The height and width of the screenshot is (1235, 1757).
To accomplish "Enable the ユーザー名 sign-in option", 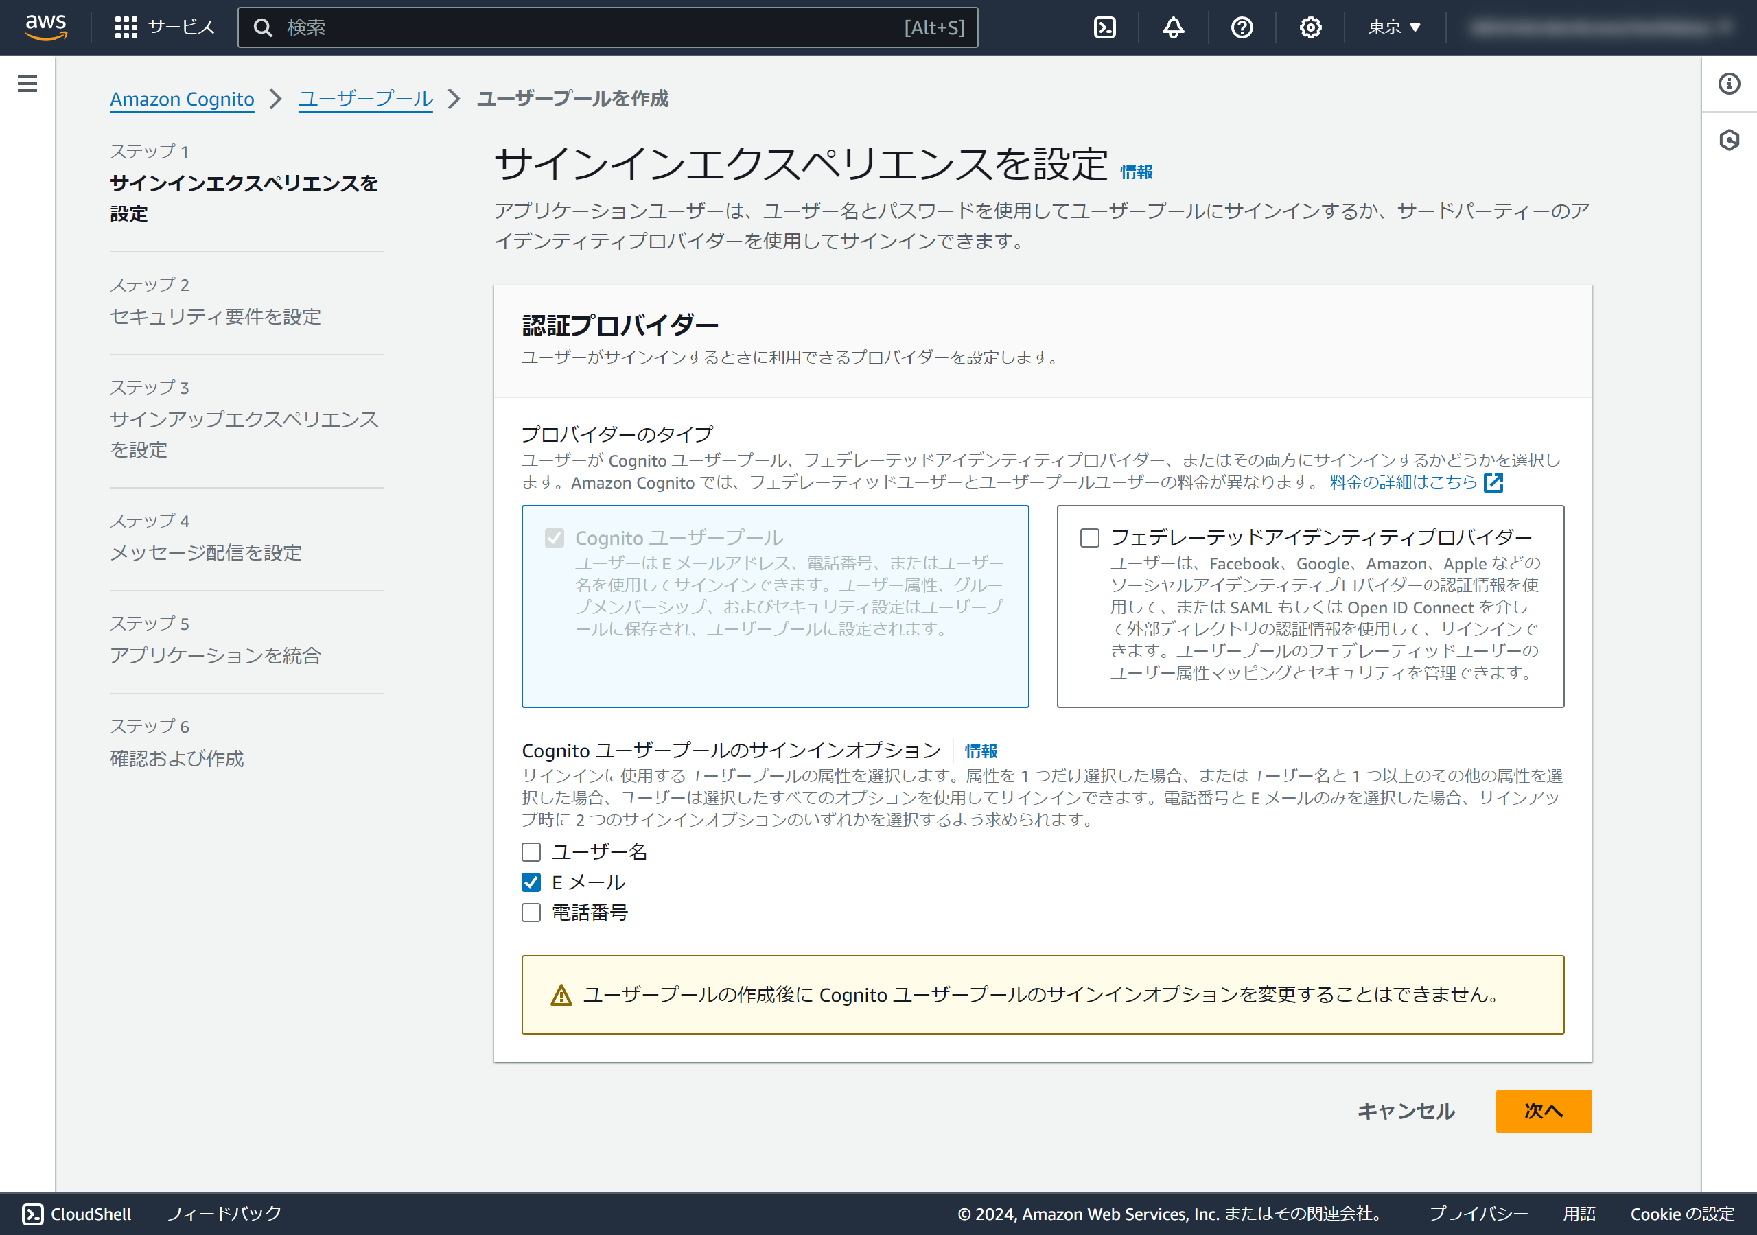I will [x=531, y=851].
